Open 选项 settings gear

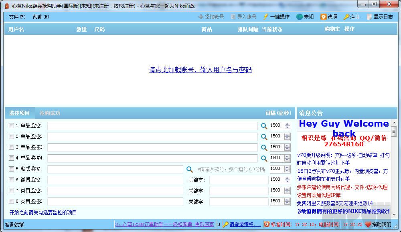coord(324,17)
